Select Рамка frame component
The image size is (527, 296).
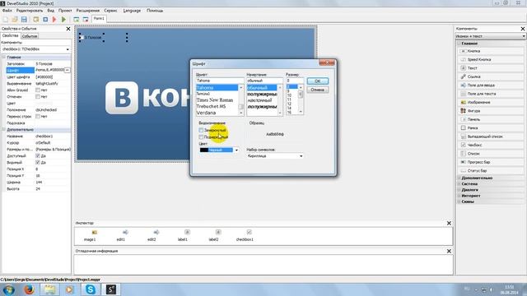(x=491, y=128)
